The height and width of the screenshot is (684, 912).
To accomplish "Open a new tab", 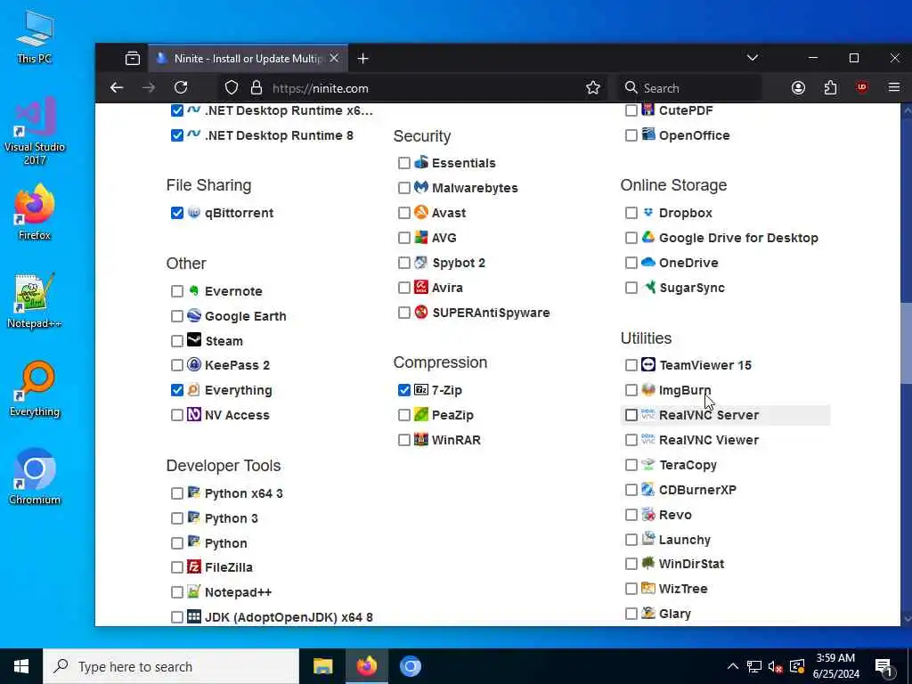I will click(363, 59).
